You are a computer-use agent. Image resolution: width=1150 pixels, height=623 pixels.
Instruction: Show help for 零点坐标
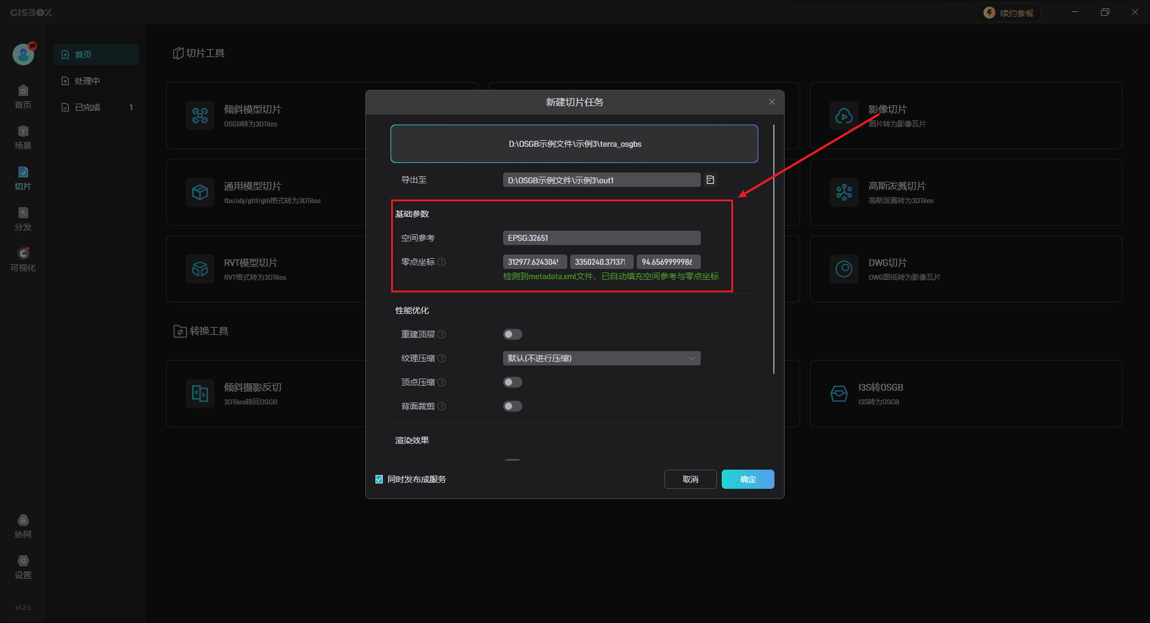441,262
